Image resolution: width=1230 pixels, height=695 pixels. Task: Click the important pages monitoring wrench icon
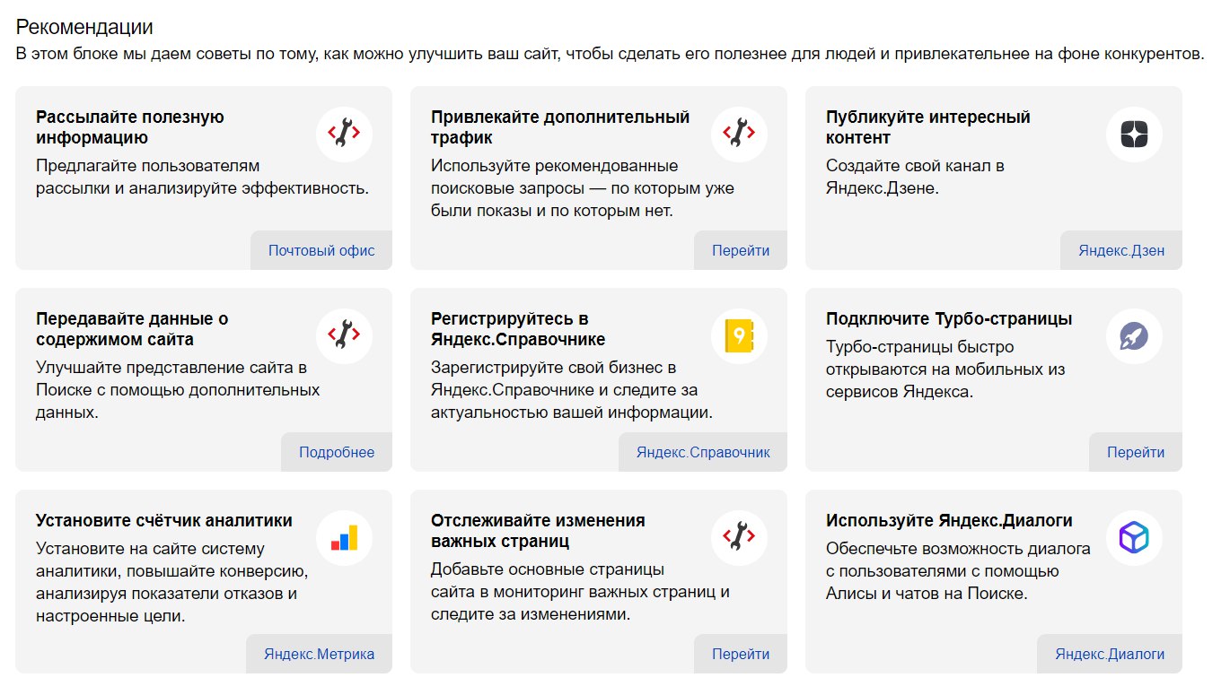tap(739, 537)
